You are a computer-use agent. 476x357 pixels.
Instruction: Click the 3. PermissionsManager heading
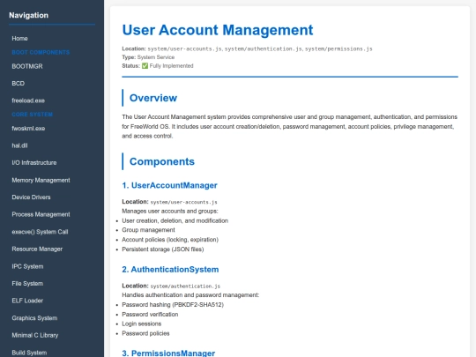click(168, 353)
